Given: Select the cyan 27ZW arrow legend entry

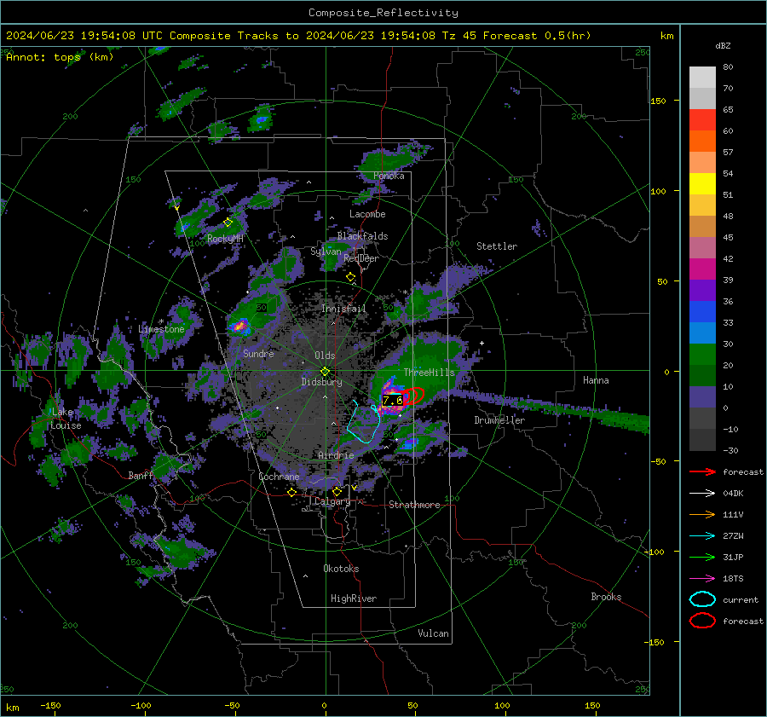Looking at the screenshot, I should pos(702,536).
